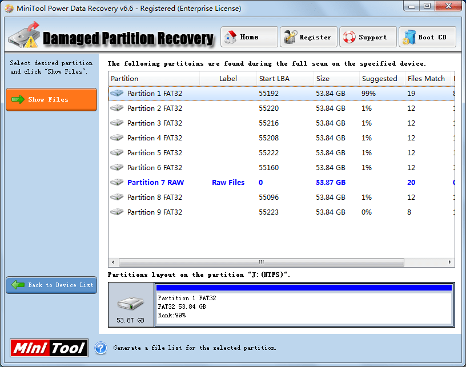Sort by the Size column header
The image size is (466, 367).
click(x=336, y=79)
